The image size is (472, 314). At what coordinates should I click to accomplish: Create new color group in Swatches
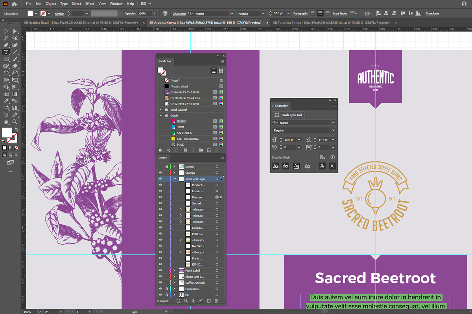(x=201, y=150)
